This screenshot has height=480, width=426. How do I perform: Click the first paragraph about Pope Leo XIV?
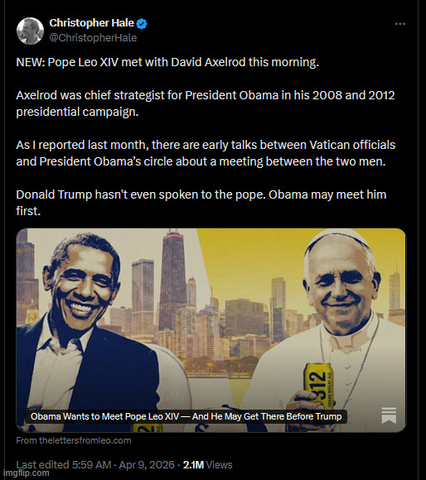(x=167, y=62)
